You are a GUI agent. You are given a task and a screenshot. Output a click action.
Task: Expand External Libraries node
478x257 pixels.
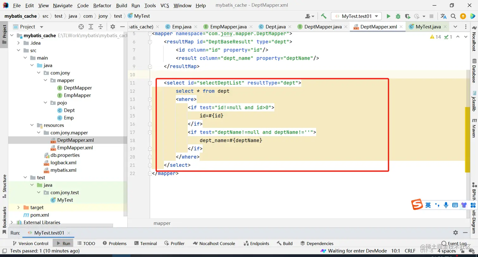12,222
